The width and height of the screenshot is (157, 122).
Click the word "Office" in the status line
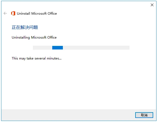tap(52, 37)
